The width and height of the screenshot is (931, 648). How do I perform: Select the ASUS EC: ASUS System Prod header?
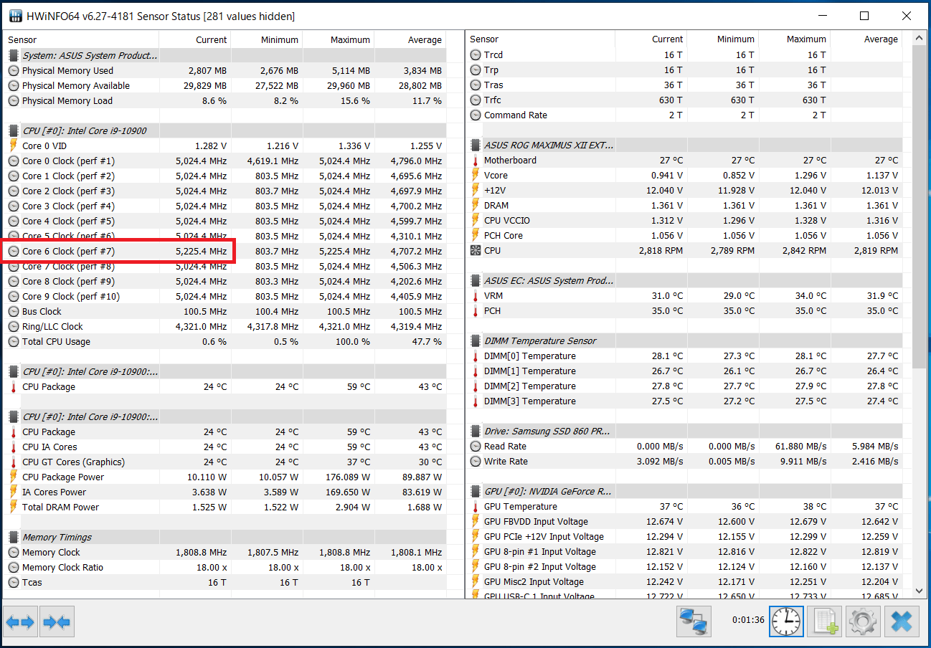[x=684, y=280]
